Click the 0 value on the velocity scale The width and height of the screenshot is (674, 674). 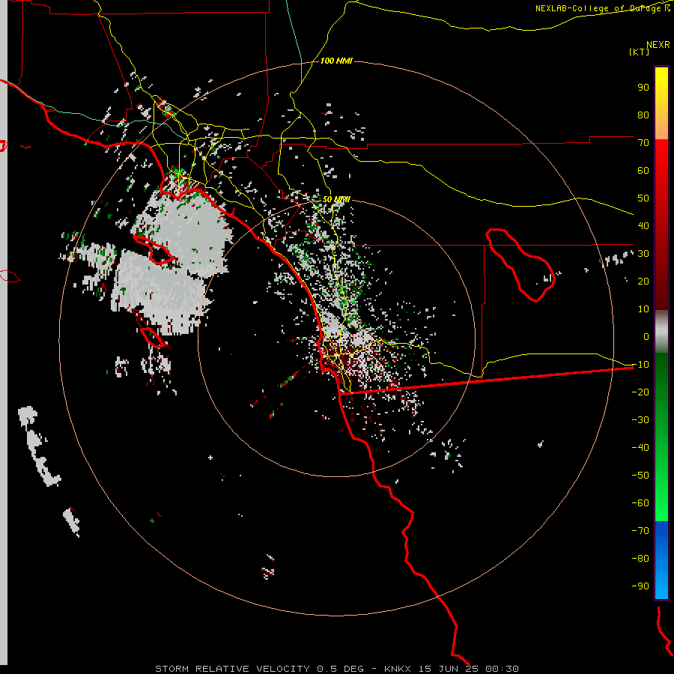(x=646, y=337)
